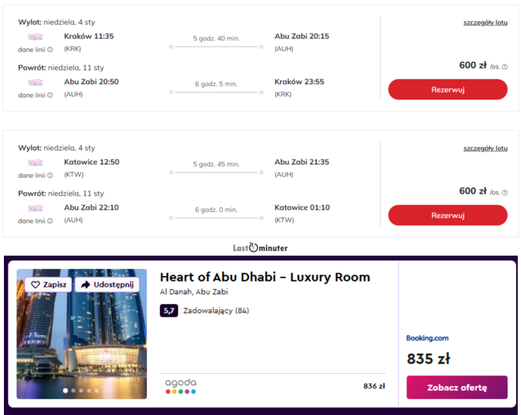
Task: Click the Wizz Air logo on Kraków departure
Action: click(x=35, y=37)
